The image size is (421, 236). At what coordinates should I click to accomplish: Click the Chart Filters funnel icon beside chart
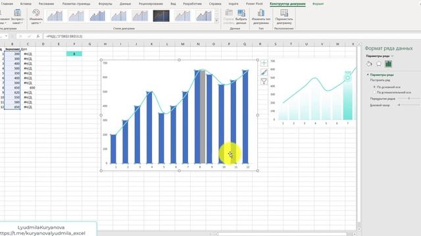pyautogui.click(x=264, y=81)
